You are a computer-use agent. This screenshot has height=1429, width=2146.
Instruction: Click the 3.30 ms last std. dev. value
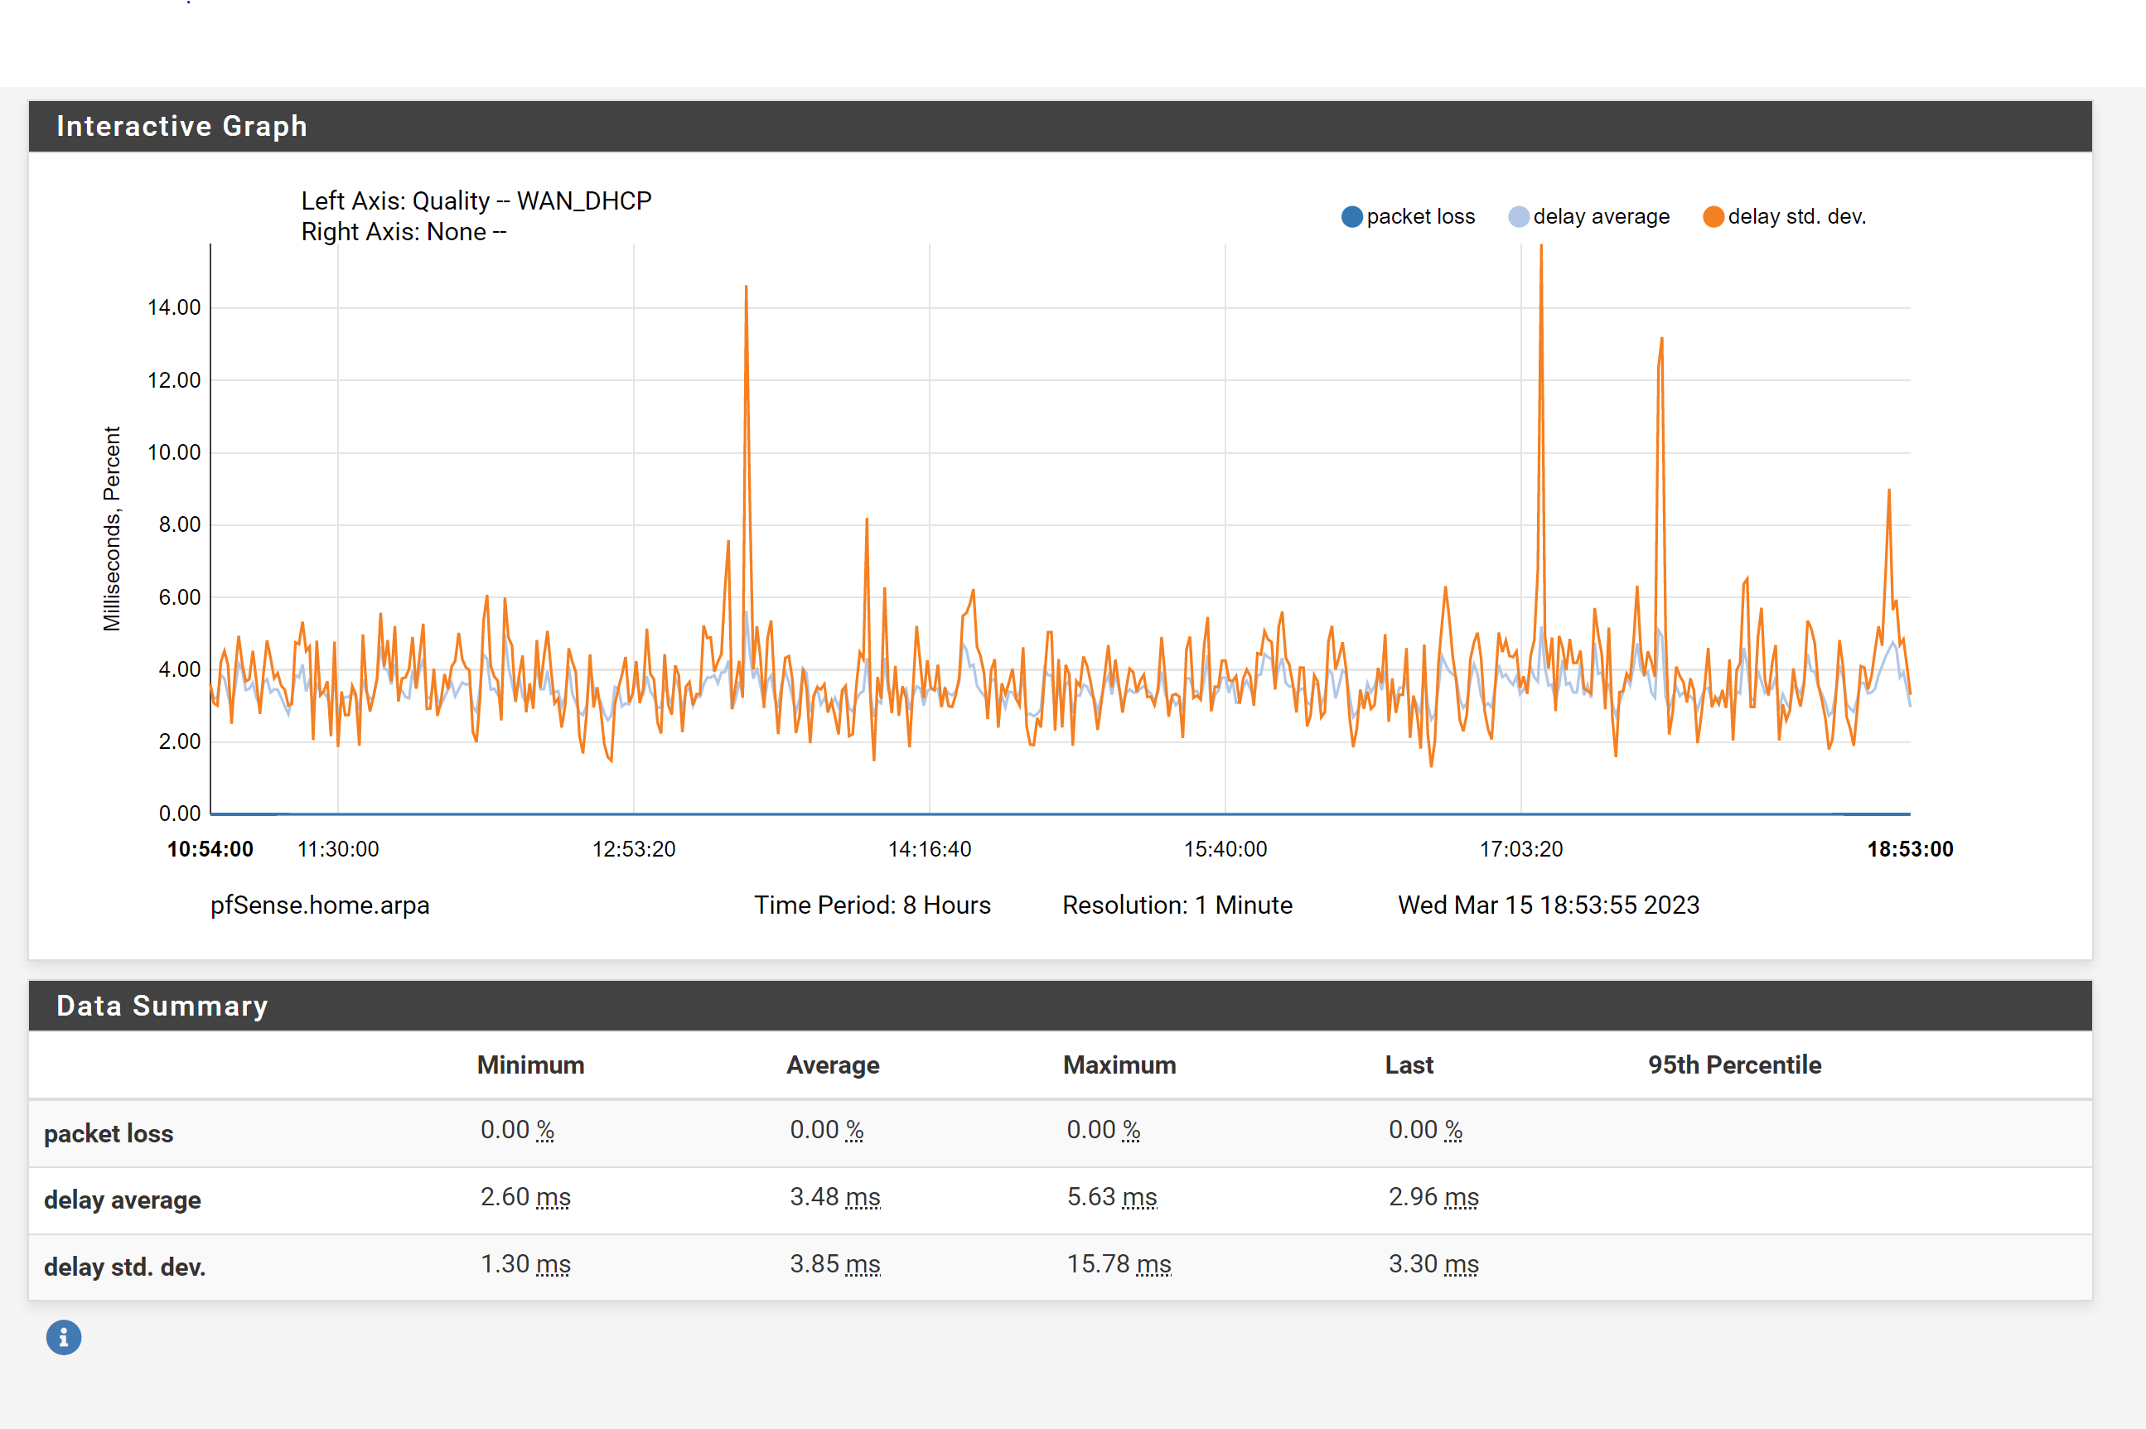click(x=1433, y=1264)
